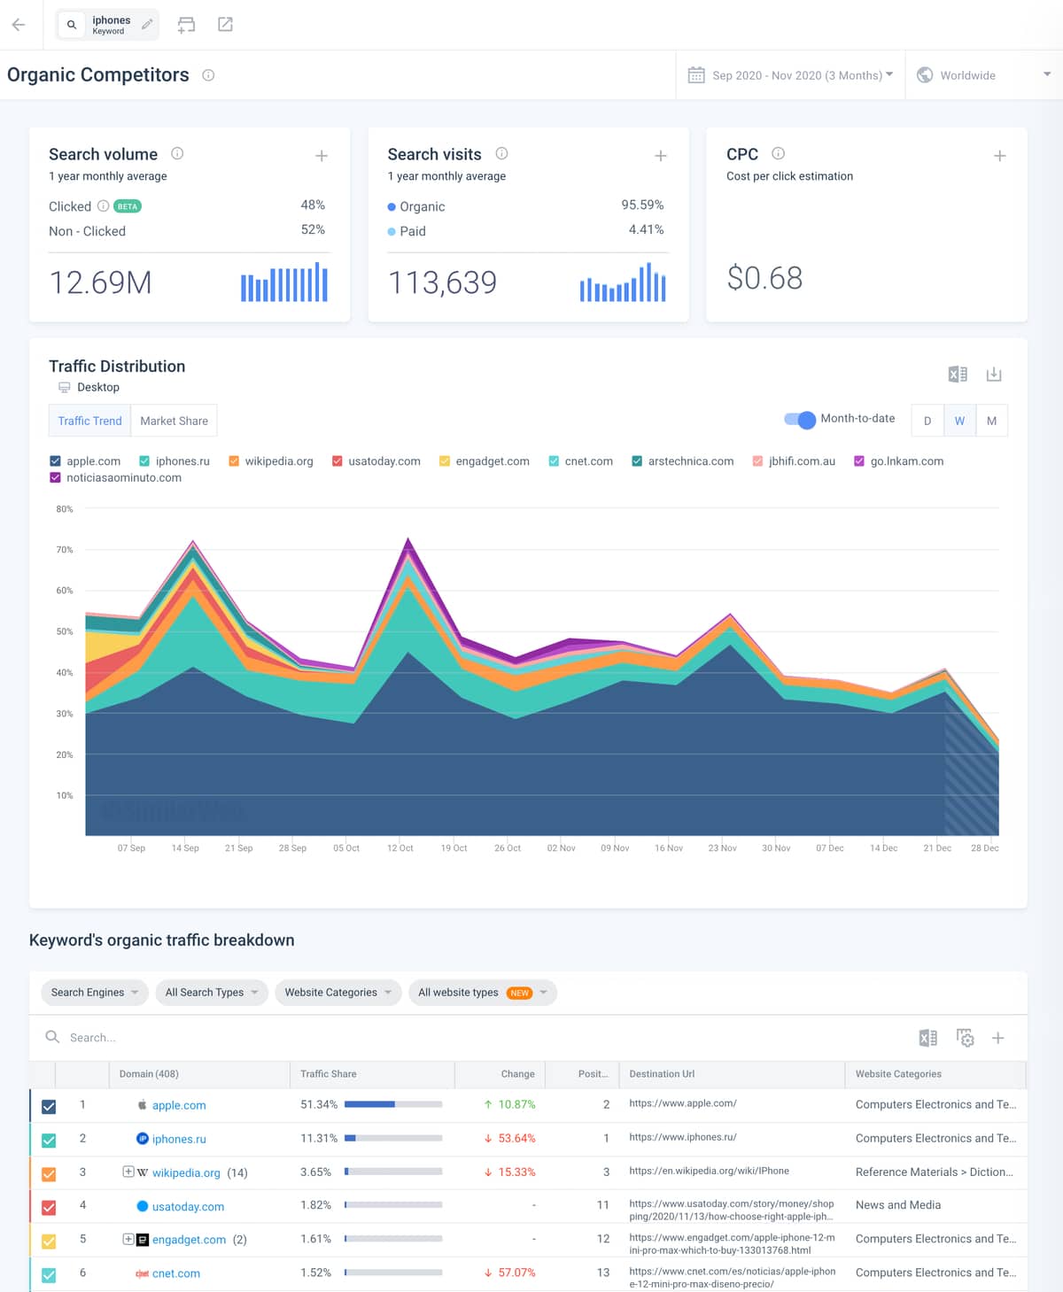Switch to Market Share tab

pos(174,421)
